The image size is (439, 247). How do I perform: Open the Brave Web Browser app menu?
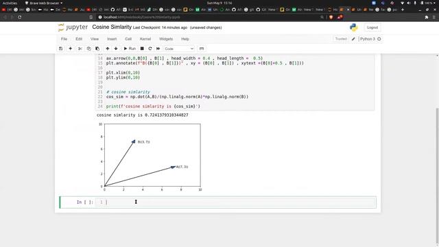(44, 3)
